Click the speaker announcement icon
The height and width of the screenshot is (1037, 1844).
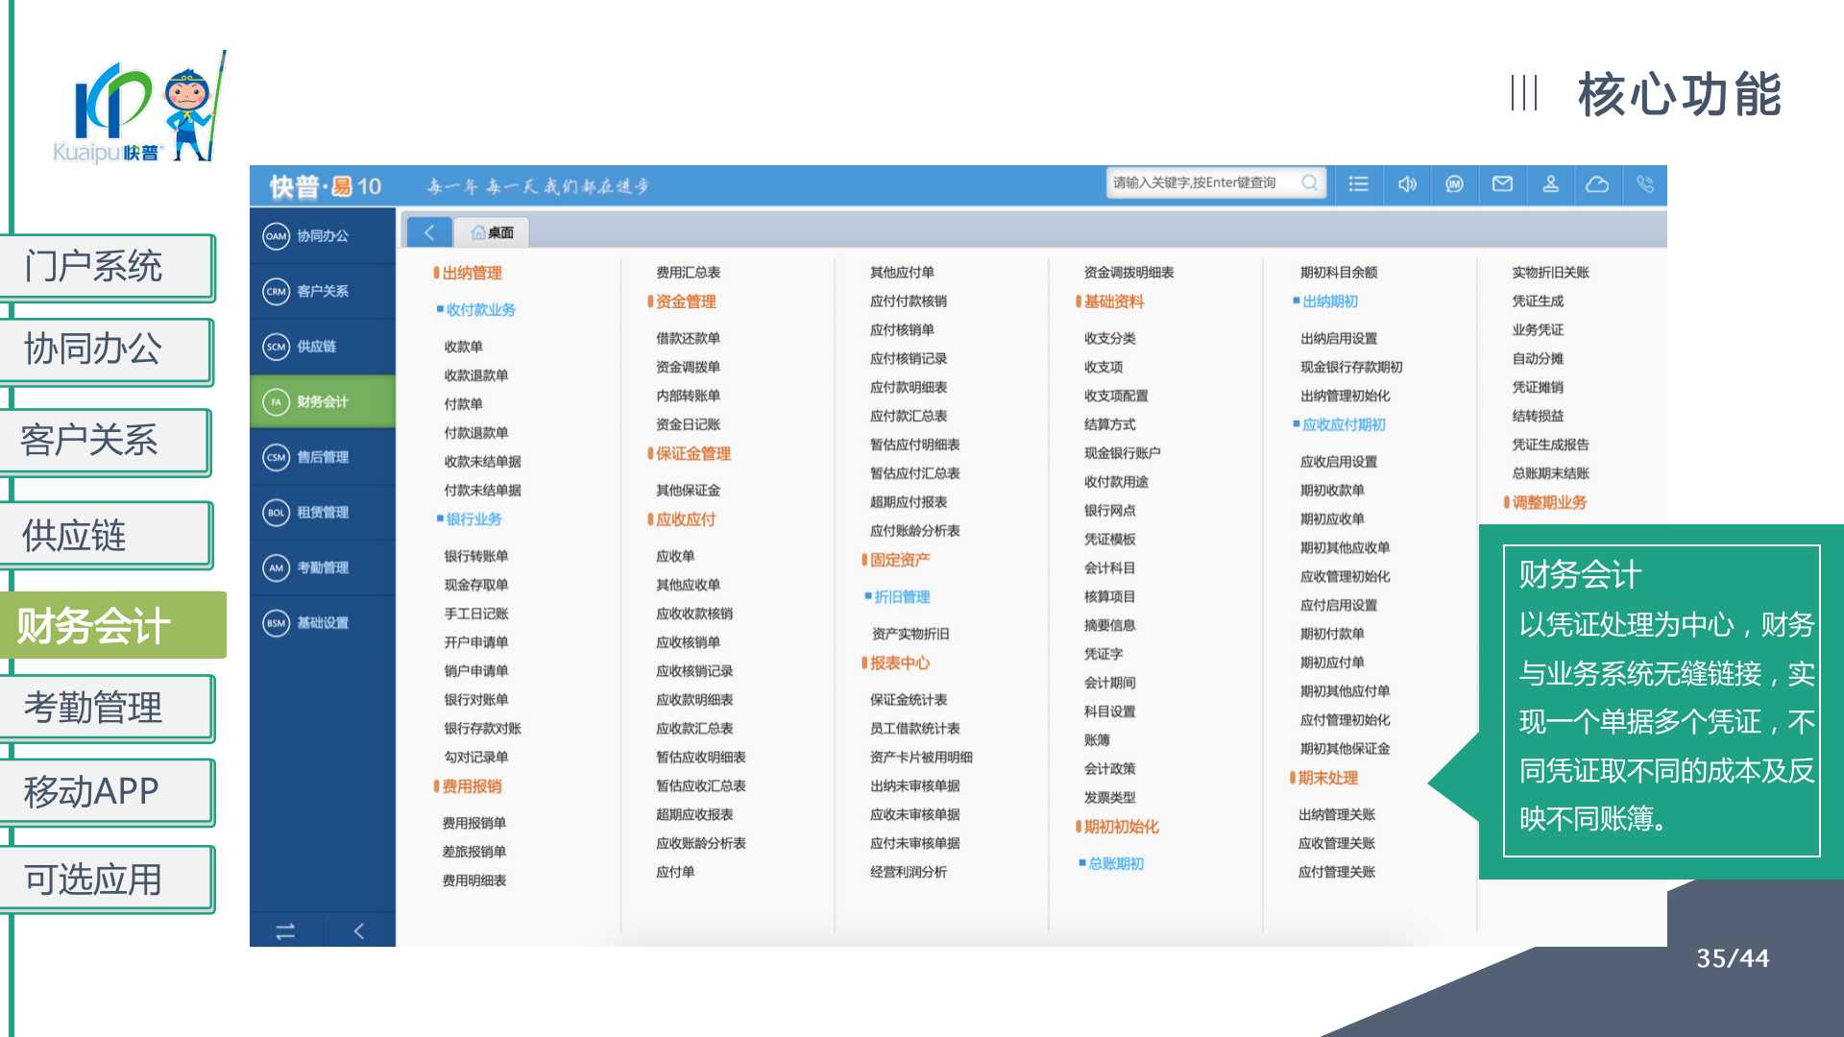click(x=1407, y=183)
